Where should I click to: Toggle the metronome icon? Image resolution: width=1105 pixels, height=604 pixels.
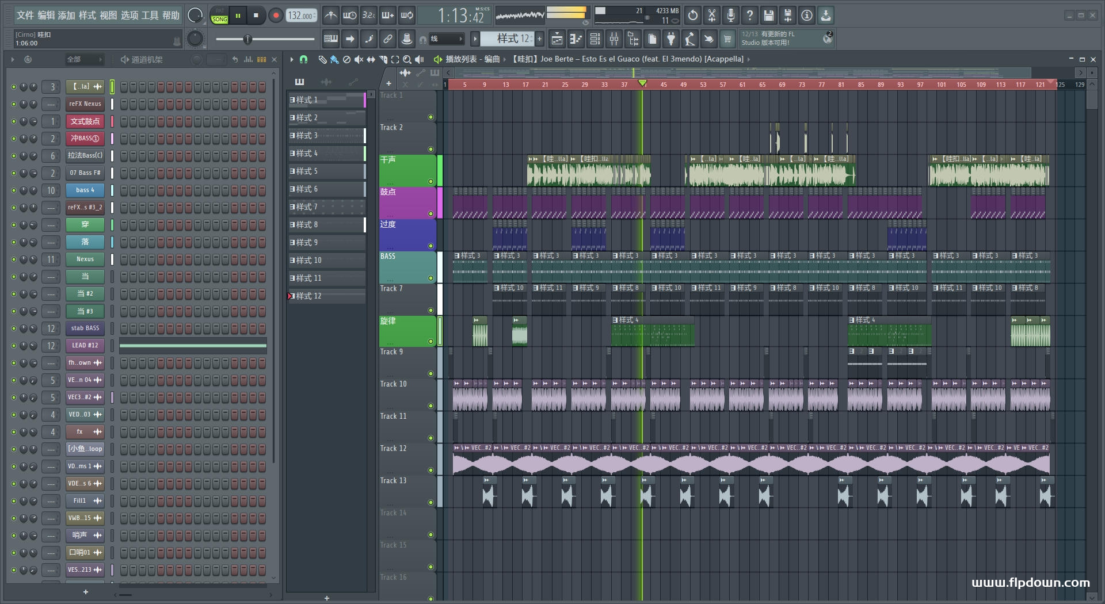[x=330, y=16]
